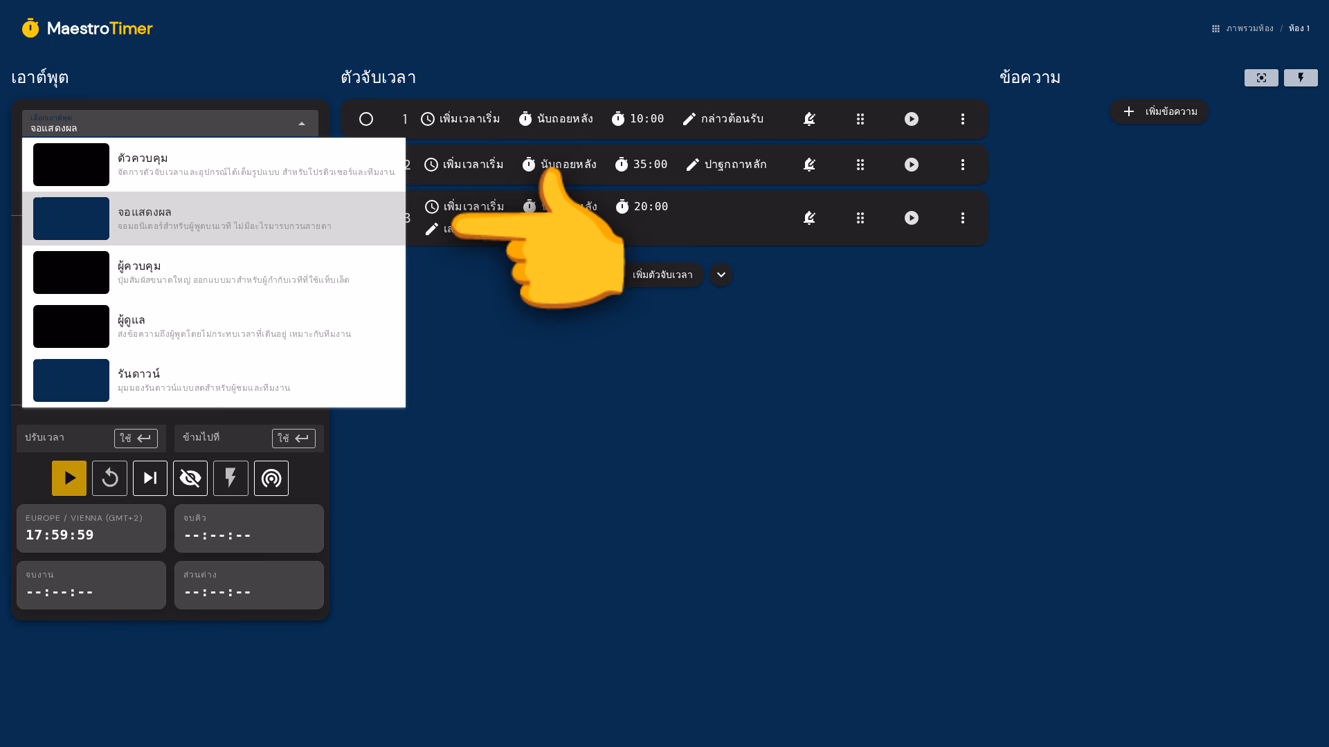Click the rooms grid icon in breadcrumb
1329x747 pixels.
1215,29
